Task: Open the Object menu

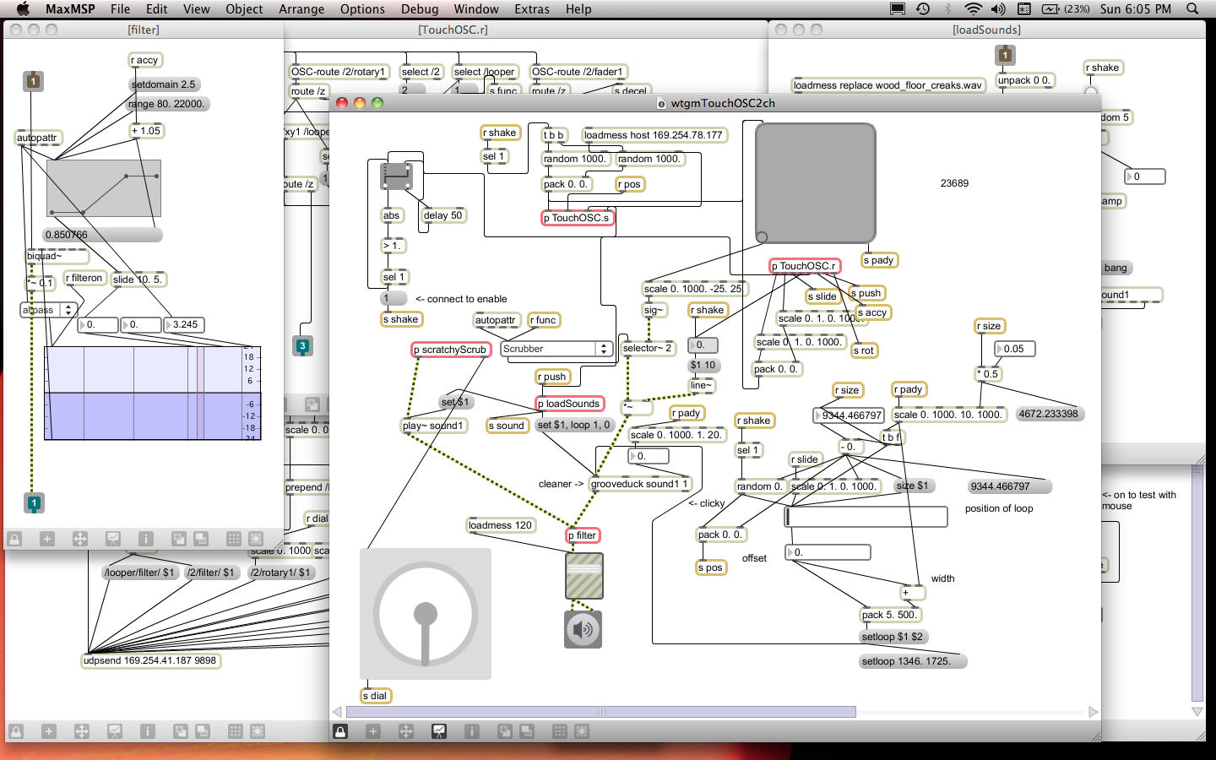Action: pos(244,8)
